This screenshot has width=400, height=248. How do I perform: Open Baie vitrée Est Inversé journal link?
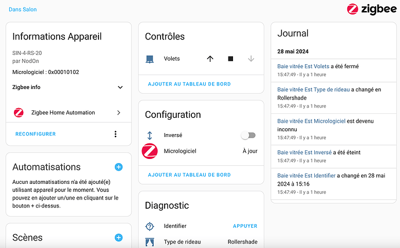[304, 153]
